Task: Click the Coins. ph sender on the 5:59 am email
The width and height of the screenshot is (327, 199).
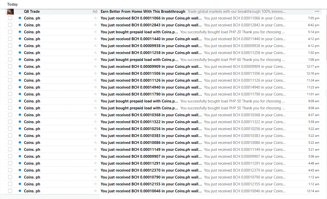Action: (x=32, y=122)
